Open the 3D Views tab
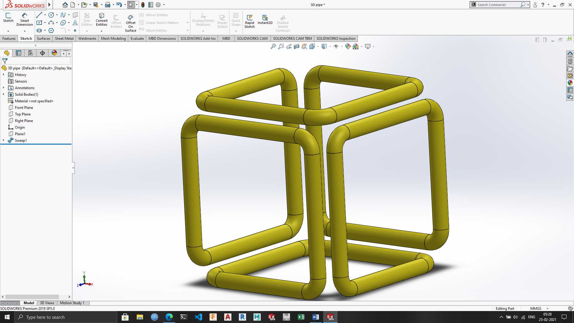Image resolution: width=574 pixels, height=323 pixels. pos(47,303)
